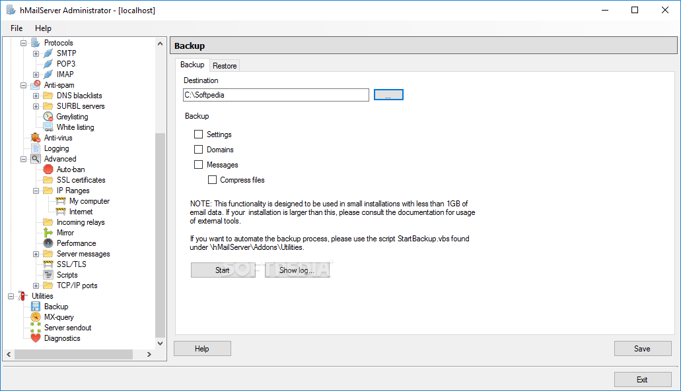Click the IP Ranges folder icon
The height and width of the screenshot is (391, 681).
[48, 191]
